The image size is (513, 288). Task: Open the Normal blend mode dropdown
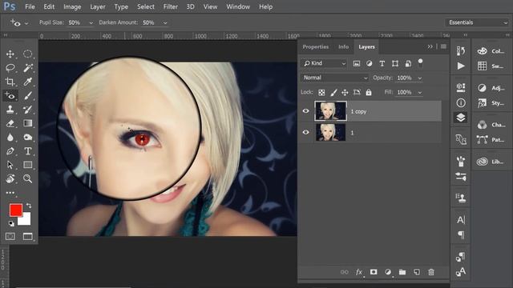[x=334, y=78]
